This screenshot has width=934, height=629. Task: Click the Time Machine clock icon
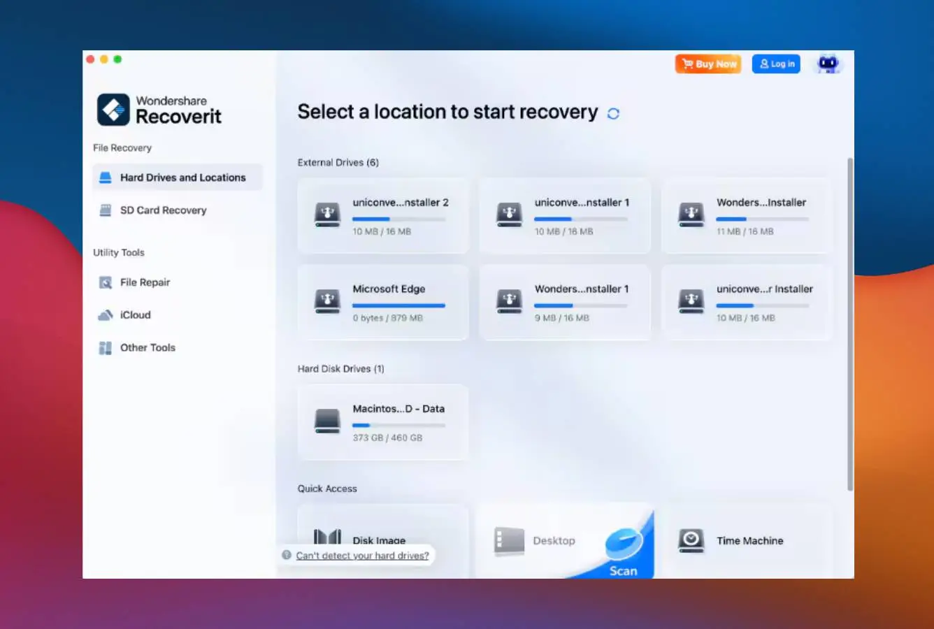click(x=691, y=540)
